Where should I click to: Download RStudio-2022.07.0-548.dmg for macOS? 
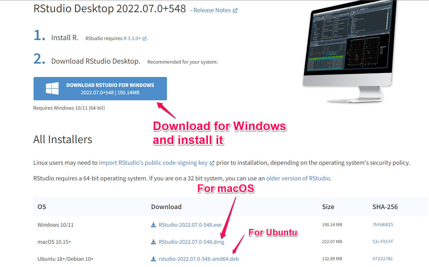[x=191, y=242]
